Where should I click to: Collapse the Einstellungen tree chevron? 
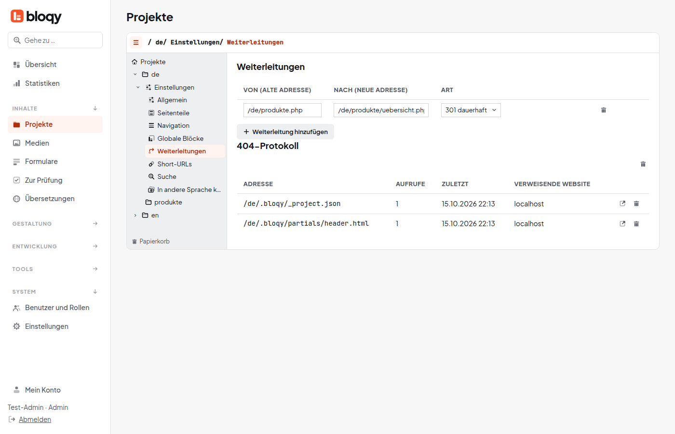coord(138,87)
